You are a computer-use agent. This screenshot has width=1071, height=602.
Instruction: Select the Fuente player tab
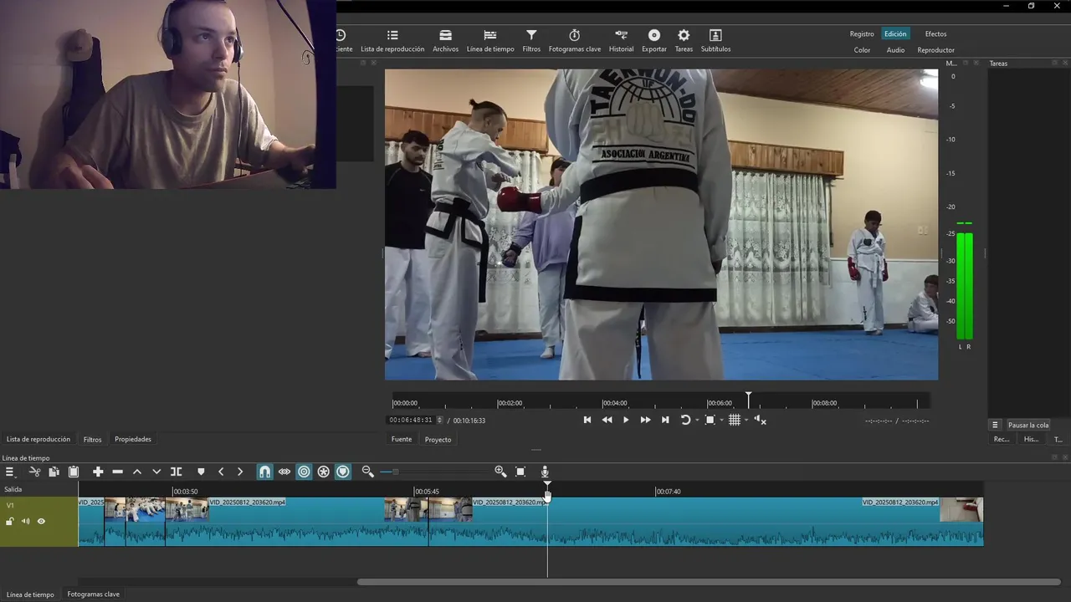[402, 439]
